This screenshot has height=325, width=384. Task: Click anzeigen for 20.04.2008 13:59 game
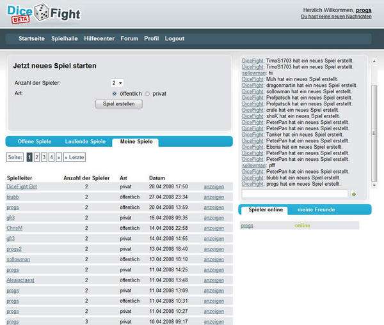pos(214,208)
